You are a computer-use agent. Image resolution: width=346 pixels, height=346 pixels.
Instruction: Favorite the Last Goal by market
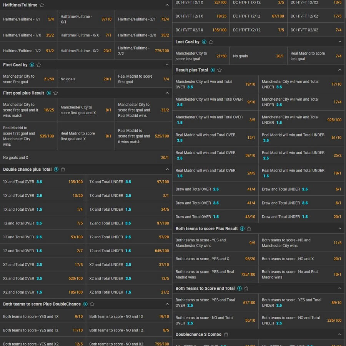(211, 42)
